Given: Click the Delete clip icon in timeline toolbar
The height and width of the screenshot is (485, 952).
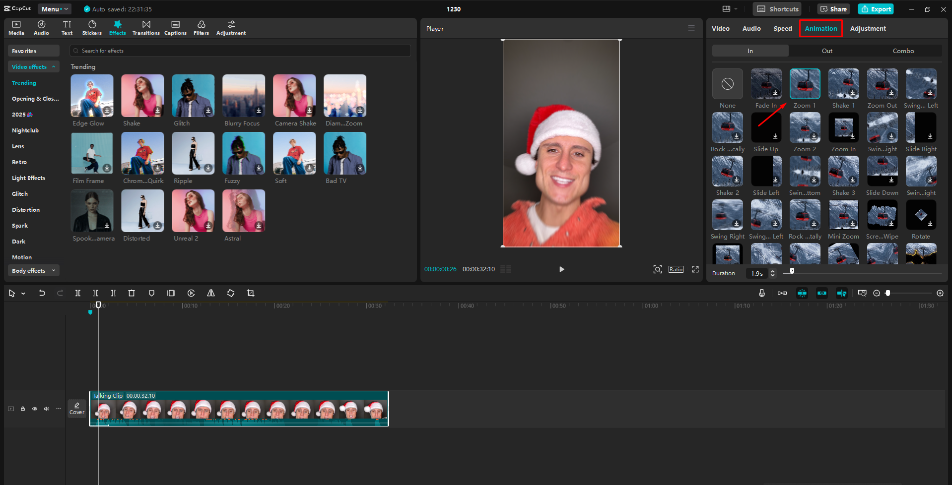Looking at the screenshot, I should point(131,293).
